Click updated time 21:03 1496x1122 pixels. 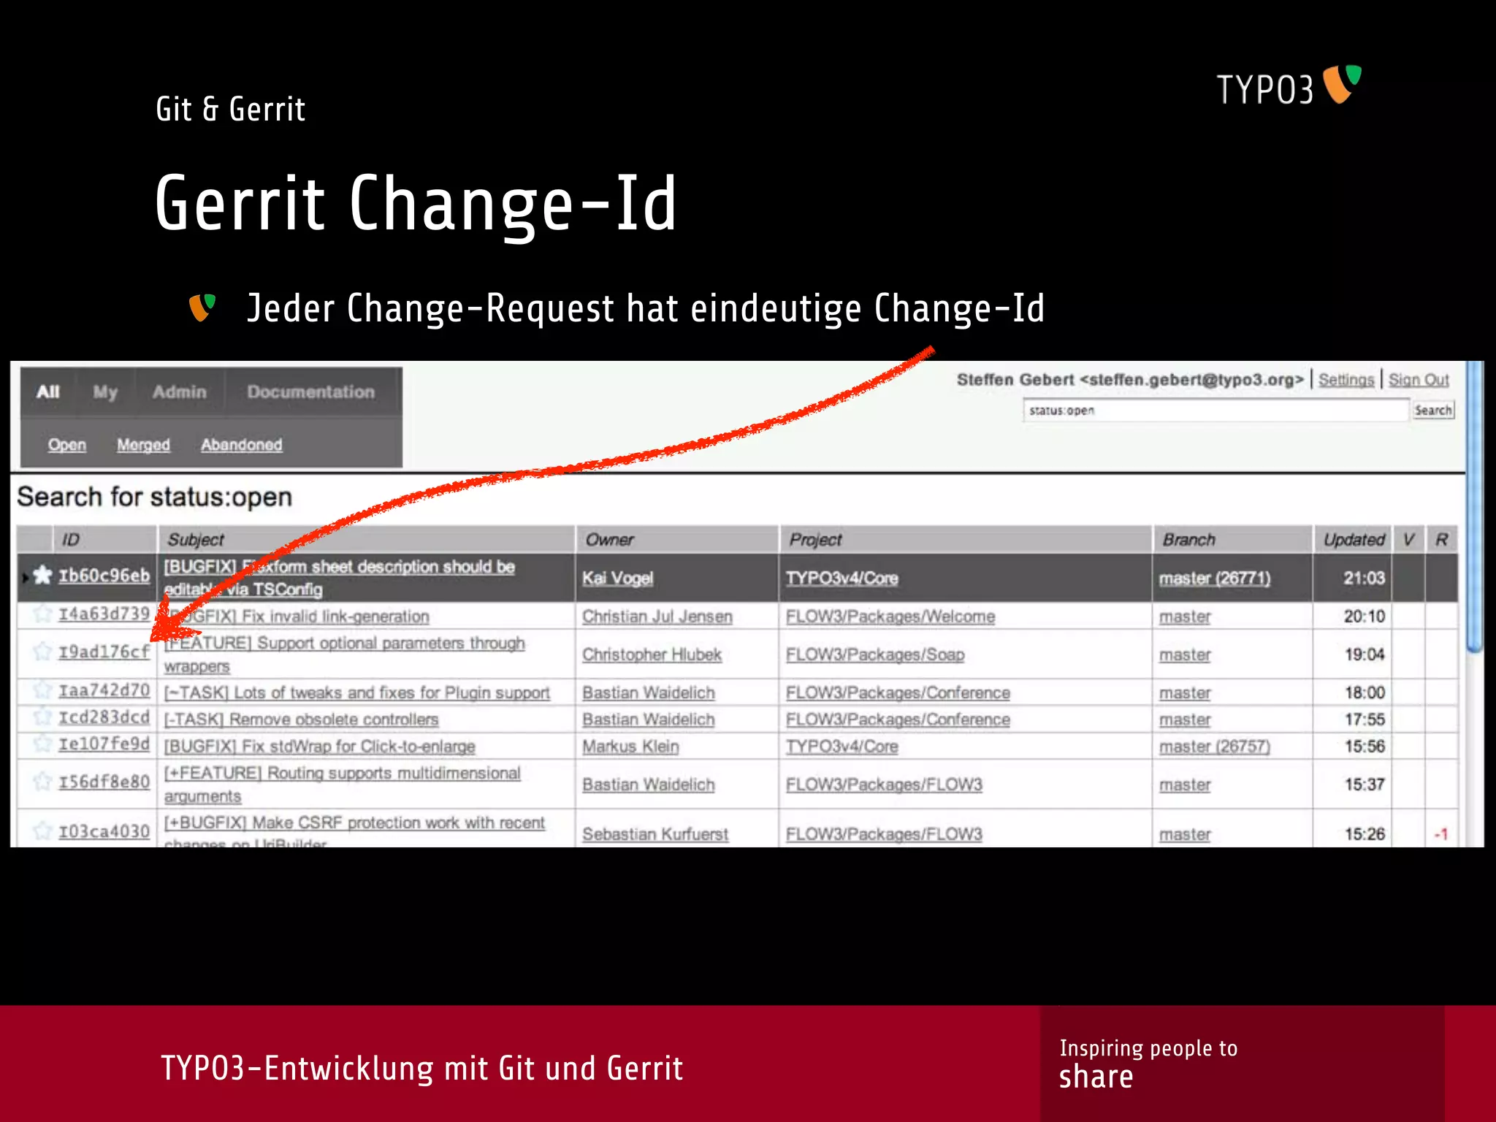click(1364, 578)
